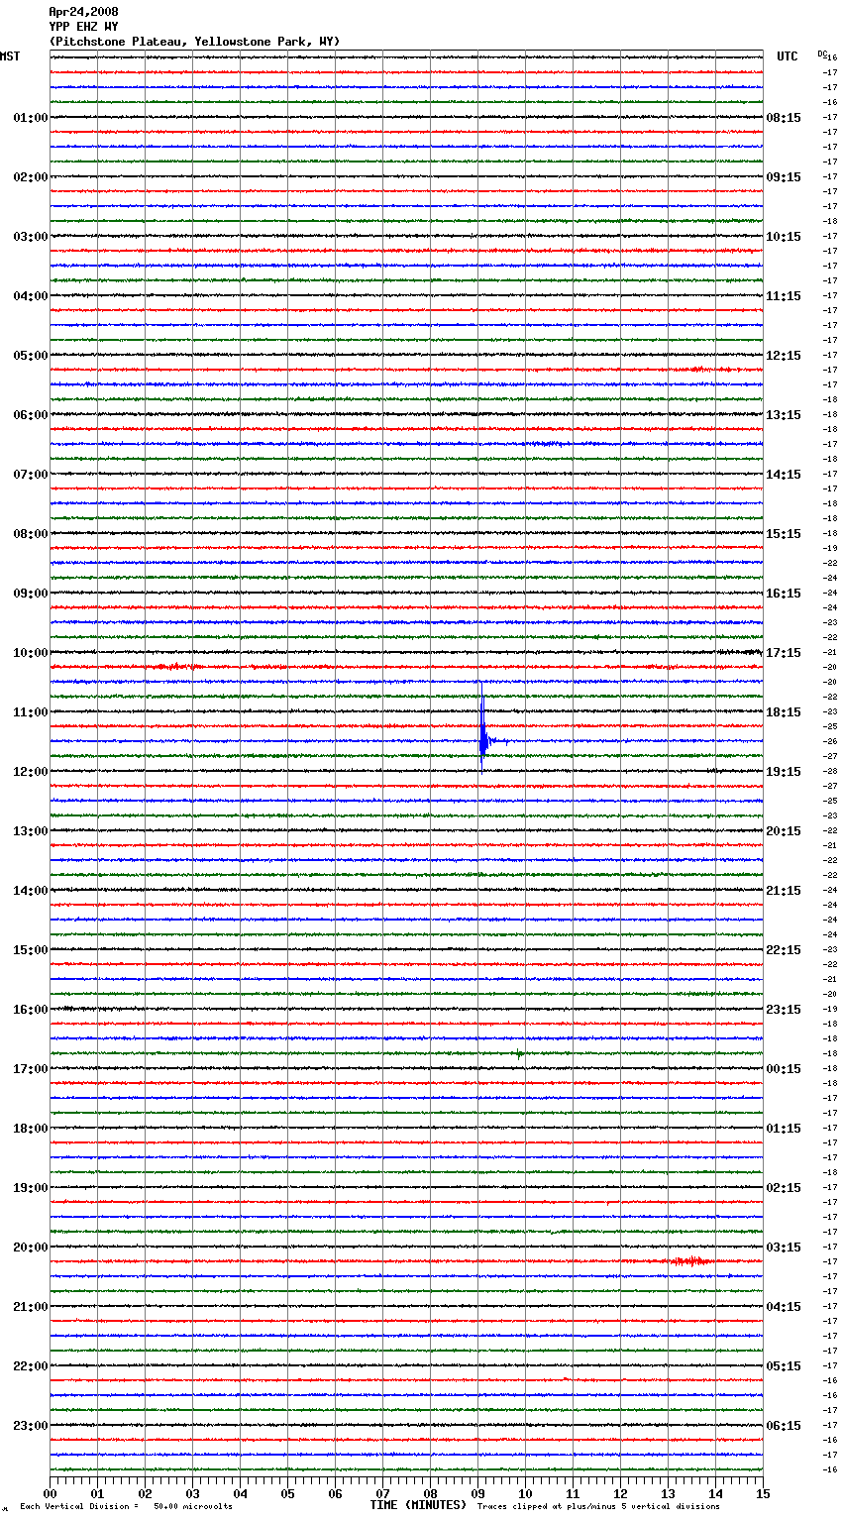Click the 12 minute tick label

621,1493
